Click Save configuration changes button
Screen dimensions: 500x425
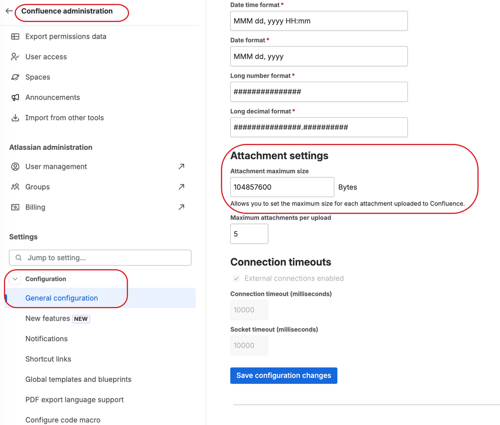(x=284, y=375)
